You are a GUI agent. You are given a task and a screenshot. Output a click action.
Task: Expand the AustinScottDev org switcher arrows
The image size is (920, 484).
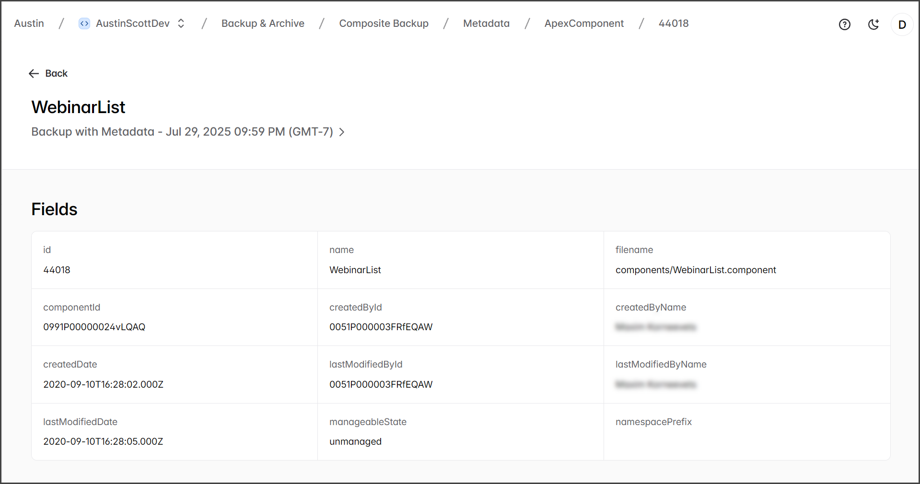click(181, 23)
